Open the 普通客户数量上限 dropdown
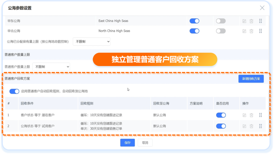Viewport: 274px width, 154px height. click(x=51, y=66)
